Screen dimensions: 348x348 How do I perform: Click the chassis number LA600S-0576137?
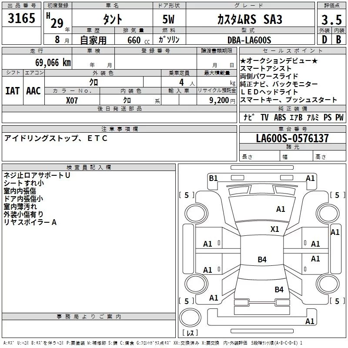(292, 138)
